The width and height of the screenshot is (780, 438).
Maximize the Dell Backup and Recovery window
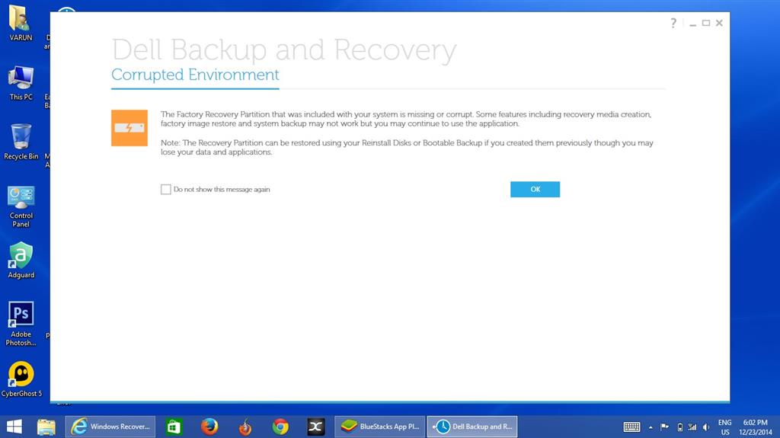(x=706, y=23)
